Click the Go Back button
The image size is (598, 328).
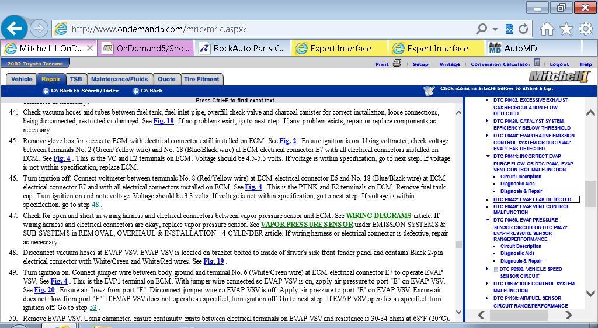point(147,91)
